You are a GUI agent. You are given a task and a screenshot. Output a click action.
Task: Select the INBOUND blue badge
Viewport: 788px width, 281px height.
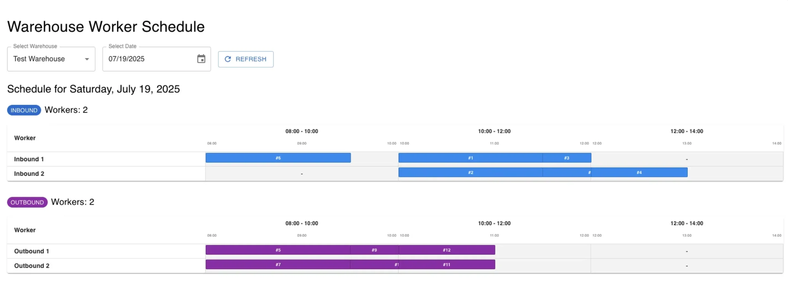tap(24, 110)
